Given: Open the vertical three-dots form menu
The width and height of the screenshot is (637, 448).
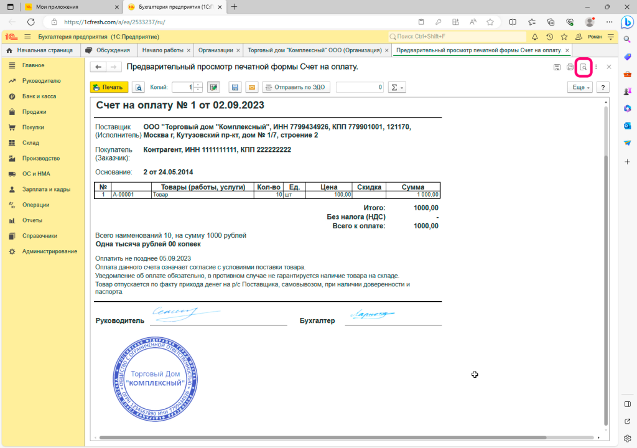Looking at the screenshot, I should 596,67.
